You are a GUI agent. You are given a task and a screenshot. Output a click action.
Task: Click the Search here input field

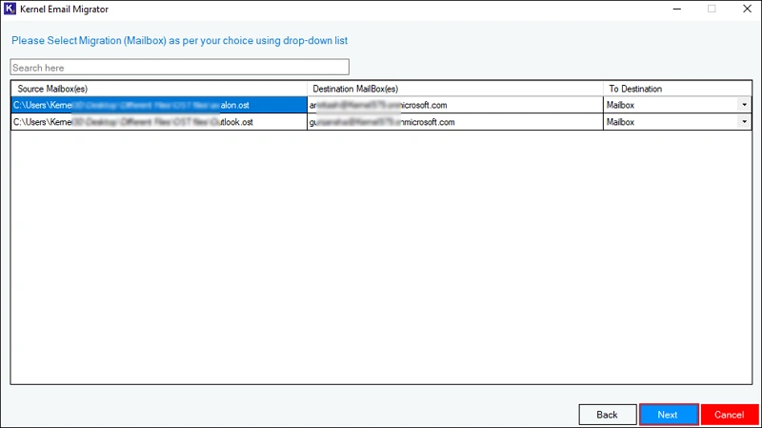point(180,67)
